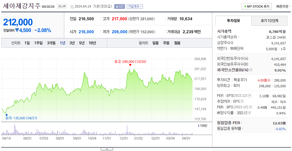Collapse the chart with bottom chevron handle
The image size is (292, 151).
(x=107, y=149)
